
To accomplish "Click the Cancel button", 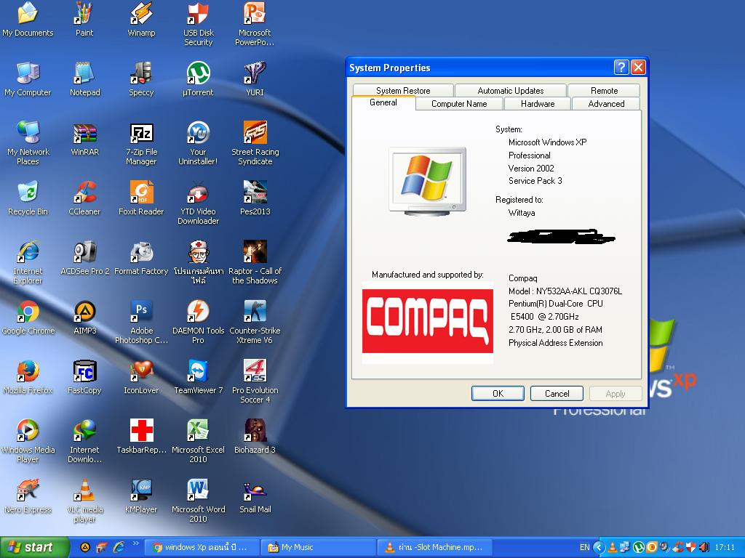I will coord(557,393).
